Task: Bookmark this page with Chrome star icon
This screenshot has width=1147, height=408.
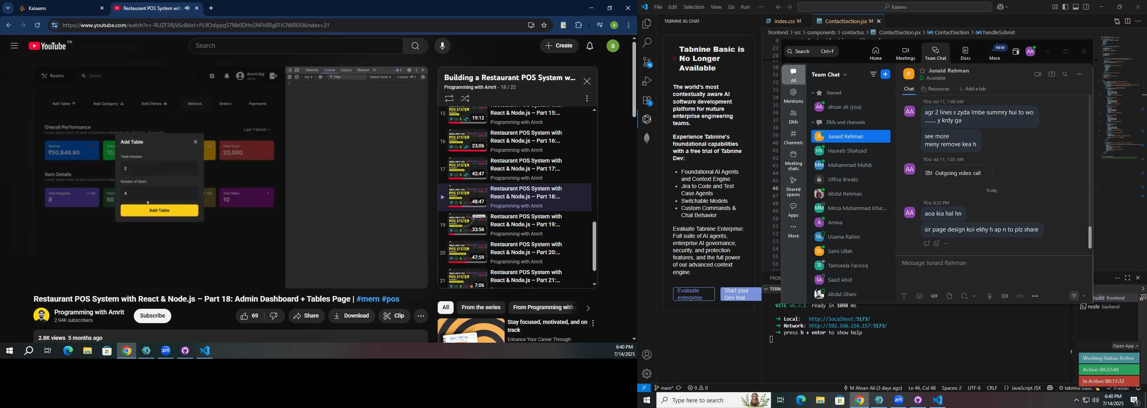Action: tap(544, 25)
